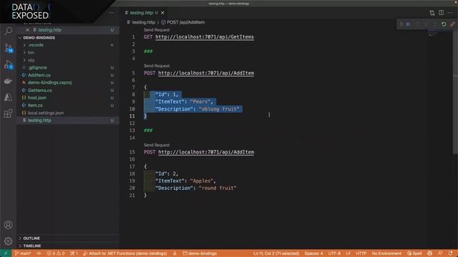Image resolution: width=458 pixels, height=257 pixels.
Task: Restart the debug session
Action: coord(444,24)
